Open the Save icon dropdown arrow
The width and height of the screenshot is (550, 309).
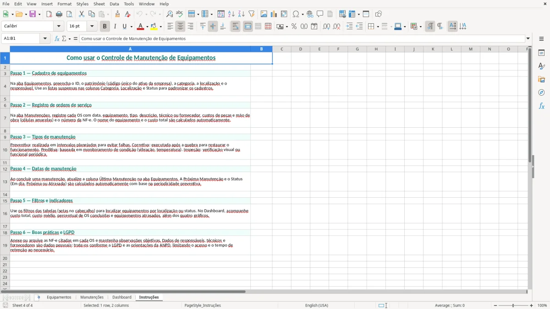click(39, 14)
